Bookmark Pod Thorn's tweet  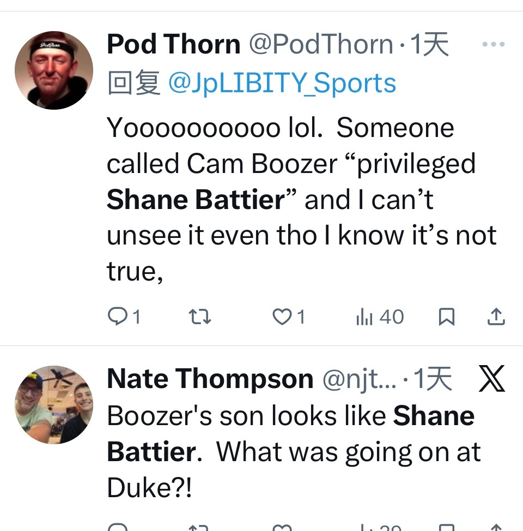pos(446,317)
